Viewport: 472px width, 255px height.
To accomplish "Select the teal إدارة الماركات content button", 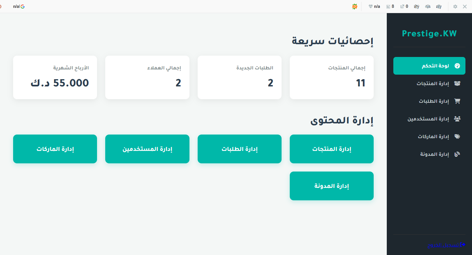I will (x=55, y=149).
